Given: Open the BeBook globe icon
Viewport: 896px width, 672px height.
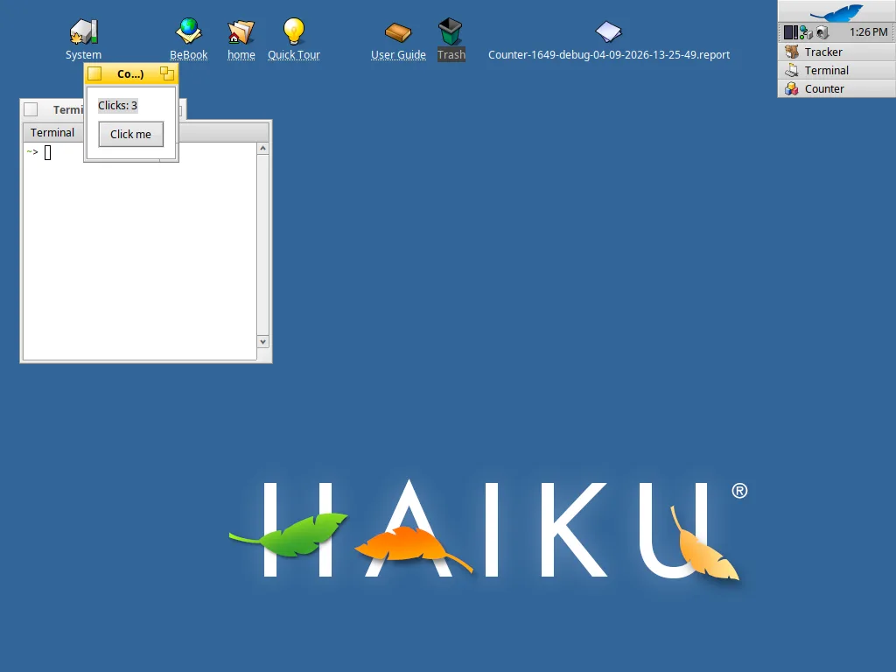Looking at the screenshot, I should 189,31.
